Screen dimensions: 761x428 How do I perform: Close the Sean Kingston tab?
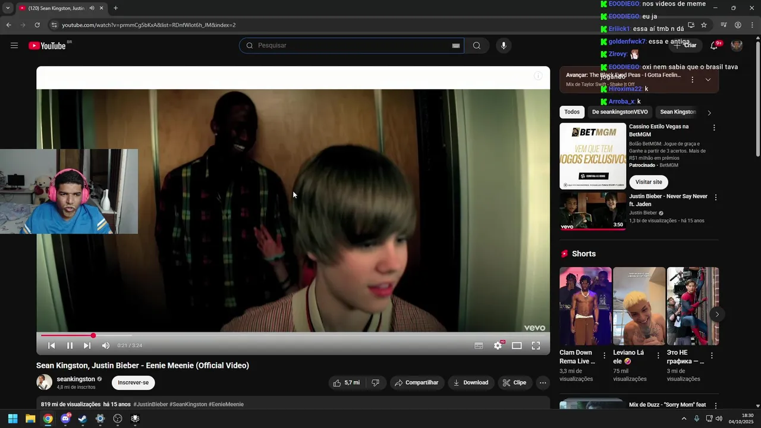[x=101, y=8]
